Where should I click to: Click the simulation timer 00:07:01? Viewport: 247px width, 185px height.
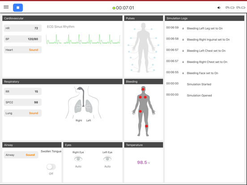click(125, 8)
